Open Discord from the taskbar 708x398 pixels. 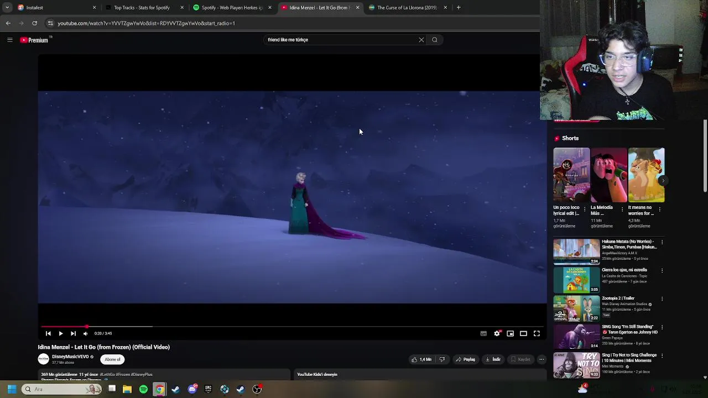click(x=192, y=389)
